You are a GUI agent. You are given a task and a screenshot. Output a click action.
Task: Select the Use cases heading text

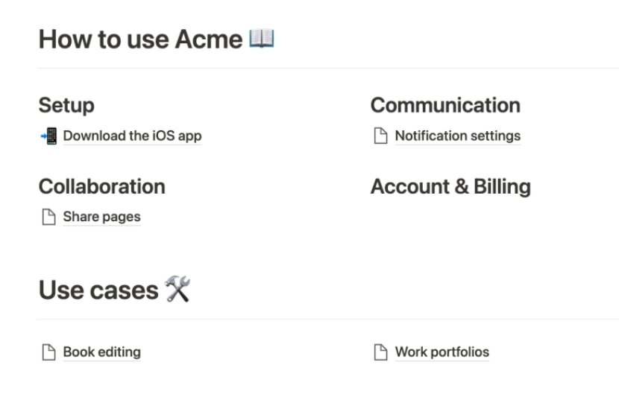coord(98,291)
